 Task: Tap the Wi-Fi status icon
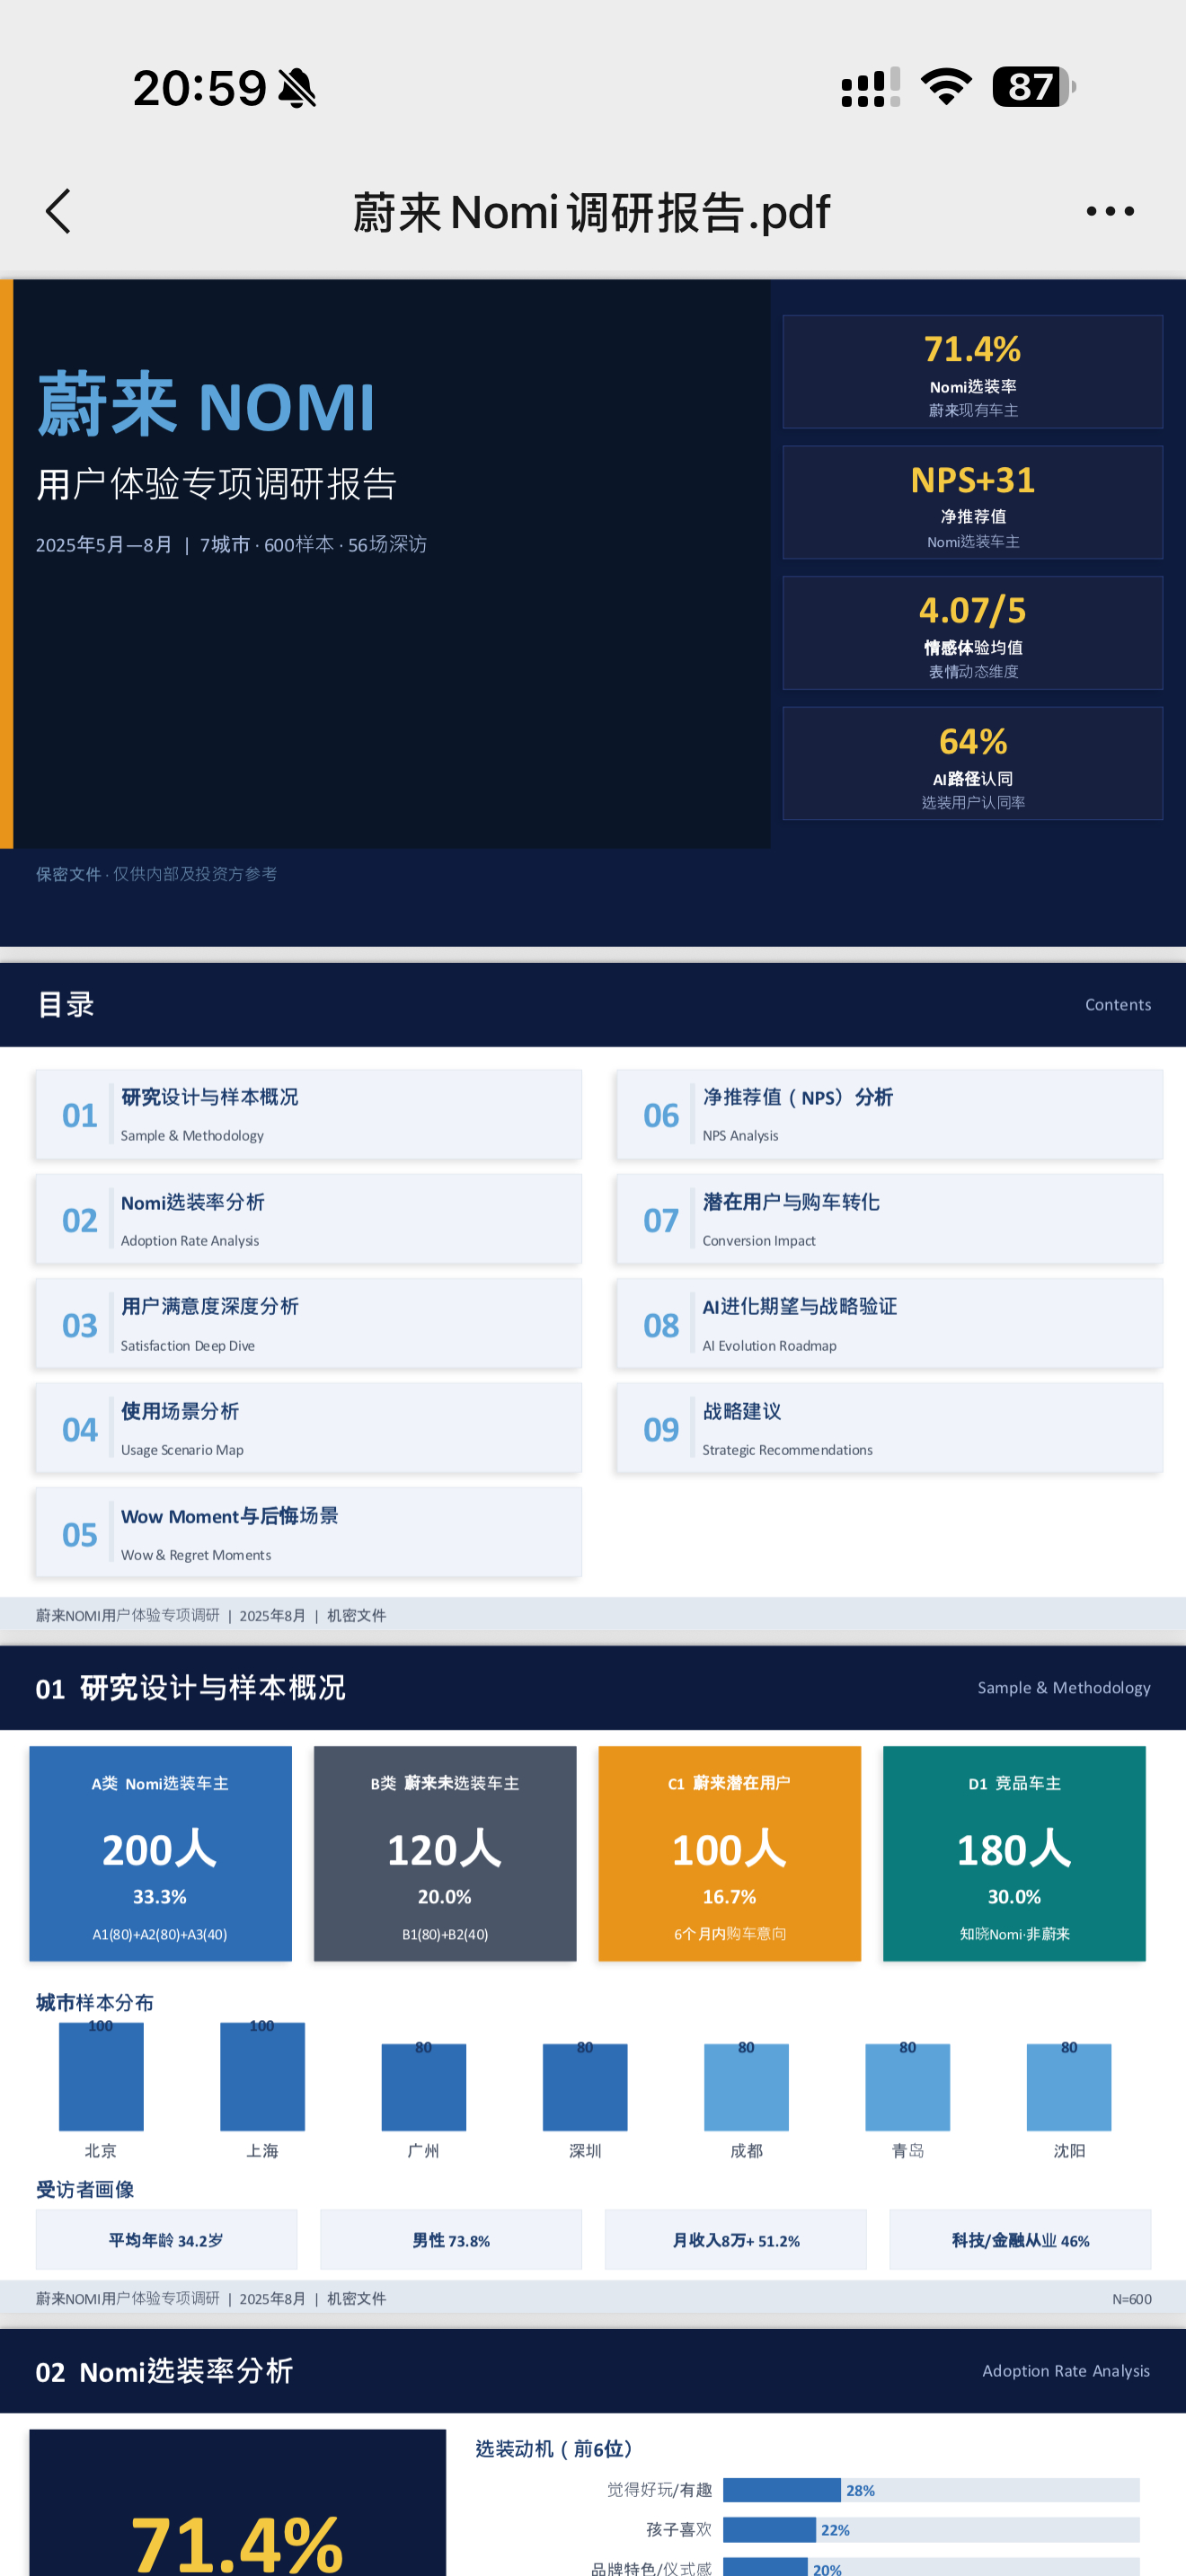(946, 87)
